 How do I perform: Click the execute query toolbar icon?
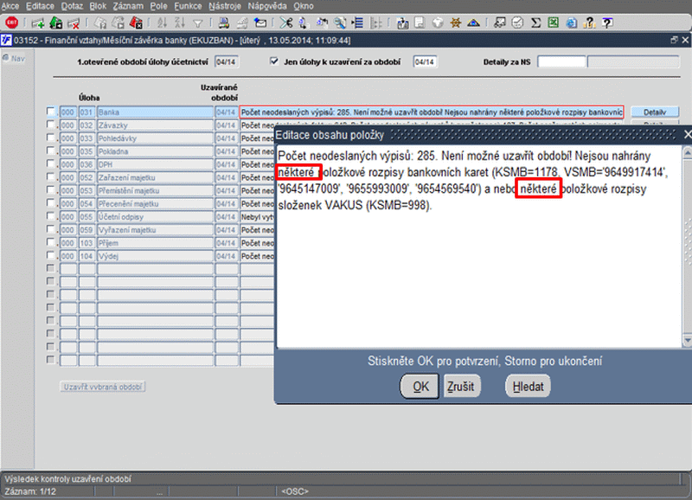[119, 23]
